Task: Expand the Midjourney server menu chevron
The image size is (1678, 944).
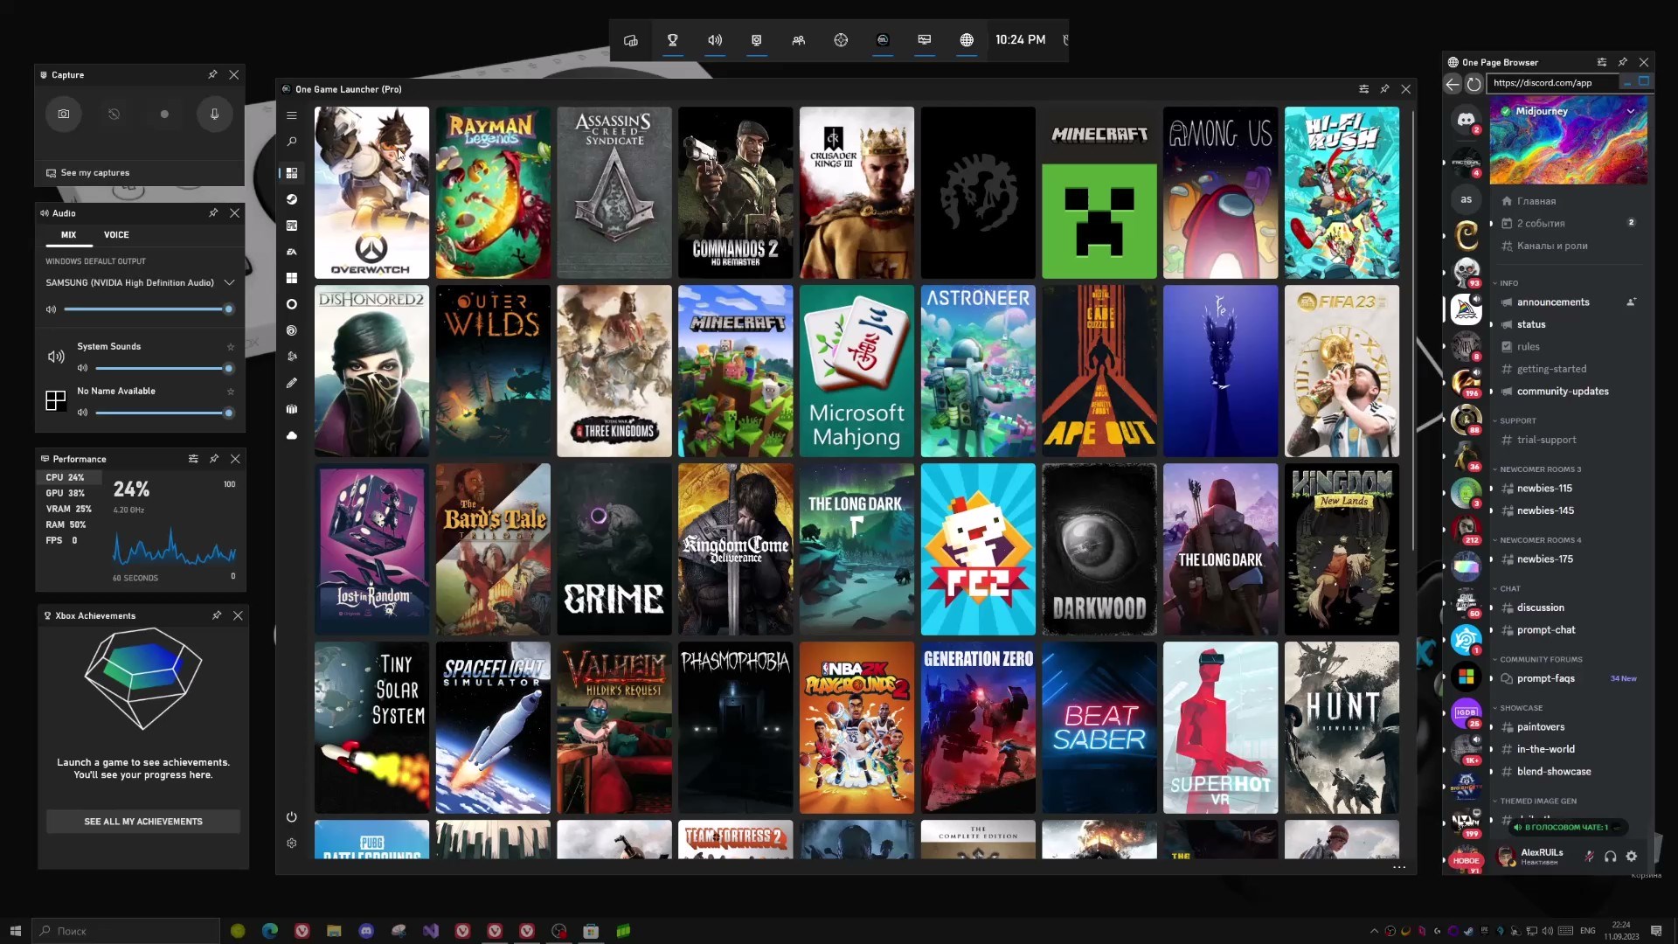Action: (x=1631, y=111)
